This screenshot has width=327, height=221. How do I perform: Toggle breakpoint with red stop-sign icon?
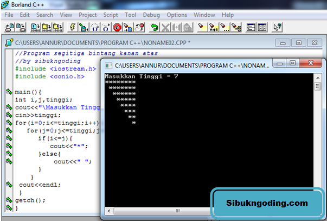117,27
